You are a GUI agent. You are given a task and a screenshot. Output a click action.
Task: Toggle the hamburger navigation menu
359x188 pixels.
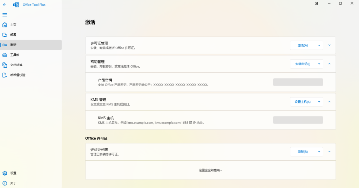tap(5, 15)
